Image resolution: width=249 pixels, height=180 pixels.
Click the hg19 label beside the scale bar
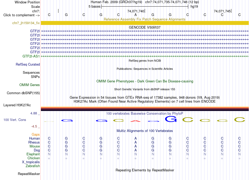[194, 7]
